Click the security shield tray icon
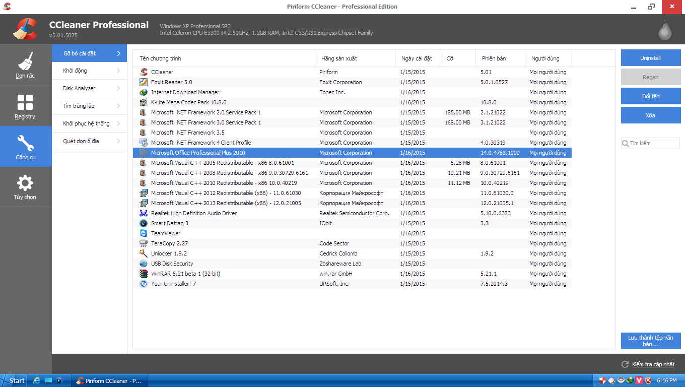The width and height of the screenshot is (685, 387). tap(603, 380)
